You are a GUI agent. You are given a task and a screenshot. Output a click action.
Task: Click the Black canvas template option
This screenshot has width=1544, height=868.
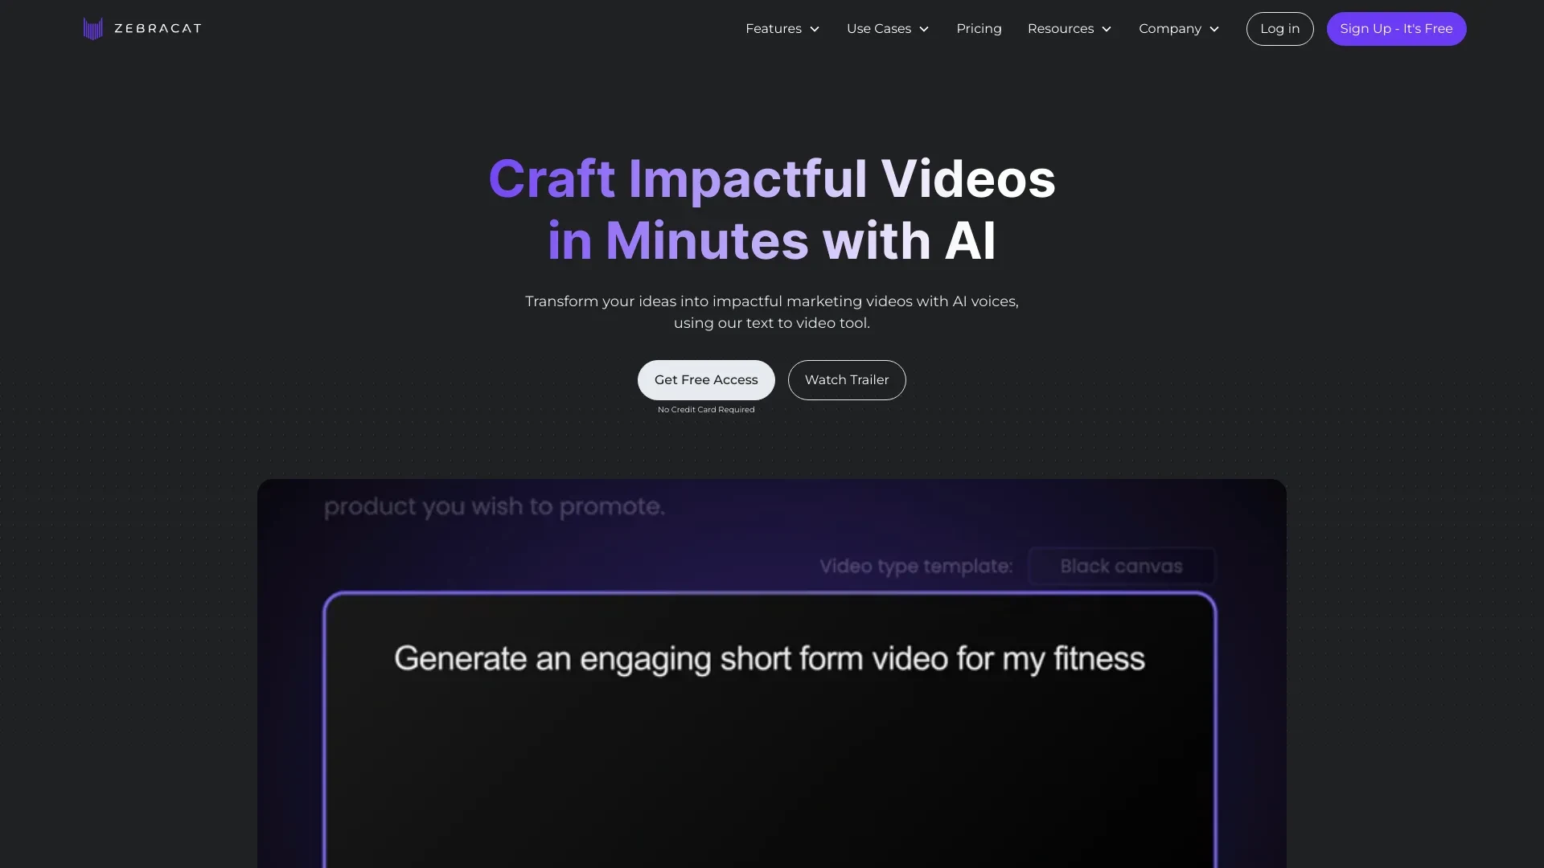[1121, 566]
